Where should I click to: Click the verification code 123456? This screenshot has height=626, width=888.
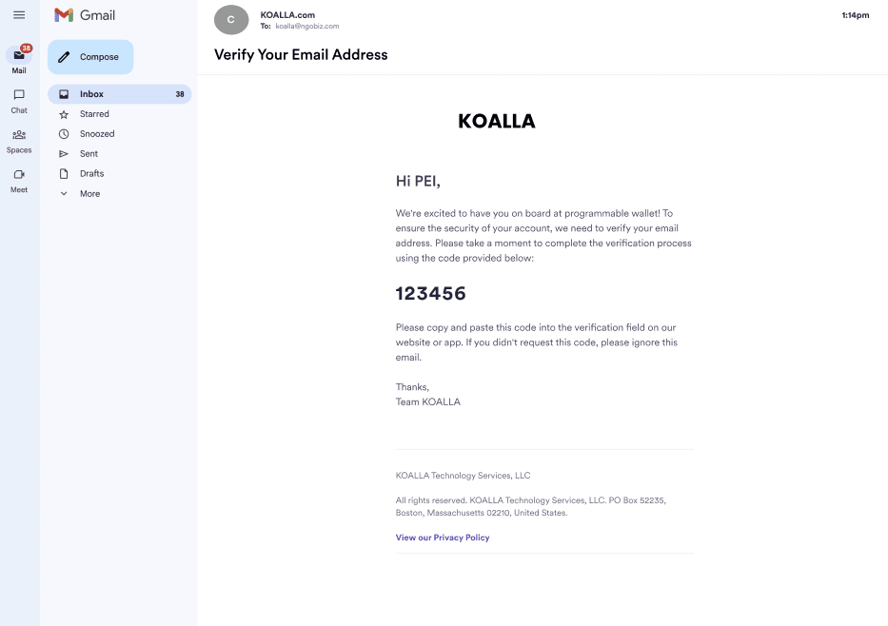[430, 293]
